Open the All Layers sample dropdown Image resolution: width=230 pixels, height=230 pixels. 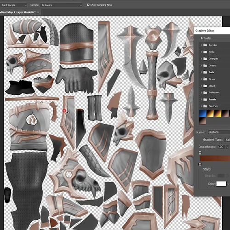click(x=61, y=5)
